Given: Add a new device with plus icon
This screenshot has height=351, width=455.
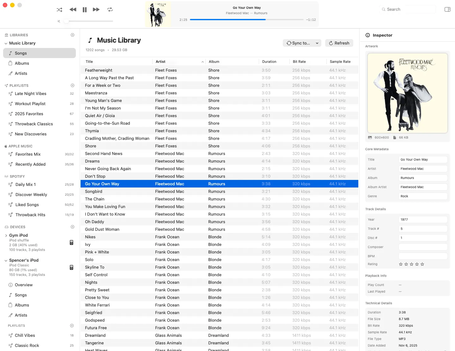Looking at the screenshot, I should [72, 227].
